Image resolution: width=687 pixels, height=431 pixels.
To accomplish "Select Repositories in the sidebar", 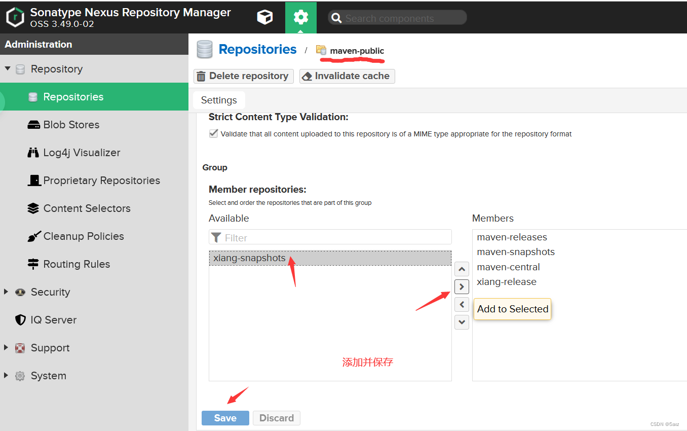I will click(94, 97).
